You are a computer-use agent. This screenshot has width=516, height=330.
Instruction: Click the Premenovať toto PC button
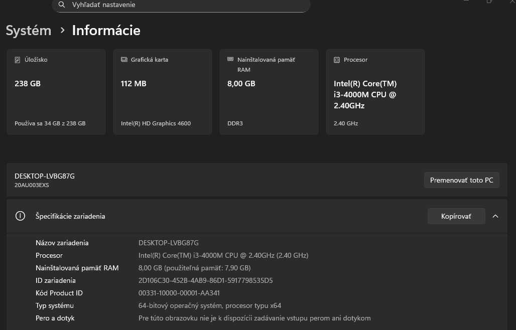click(461, 180)
